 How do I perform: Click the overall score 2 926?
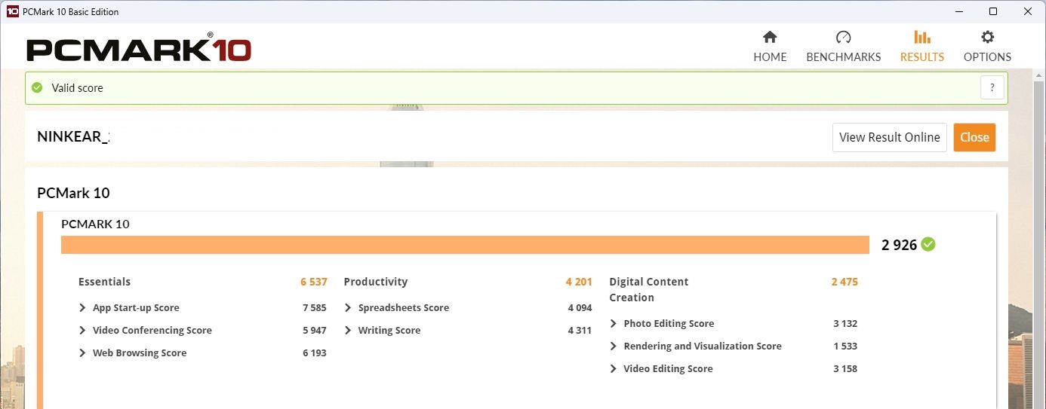899,245
